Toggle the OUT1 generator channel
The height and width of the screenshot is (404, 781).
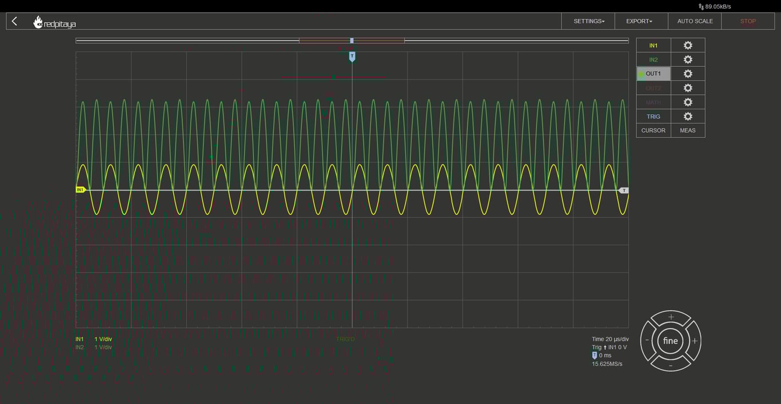654,74
